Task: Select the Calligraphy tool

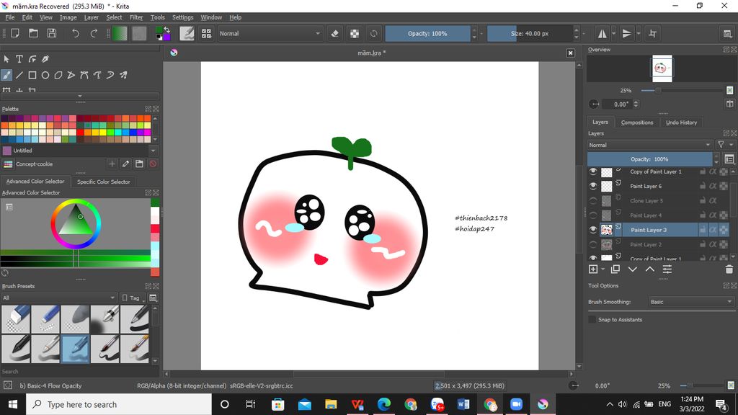Action: tap(45, 59)
